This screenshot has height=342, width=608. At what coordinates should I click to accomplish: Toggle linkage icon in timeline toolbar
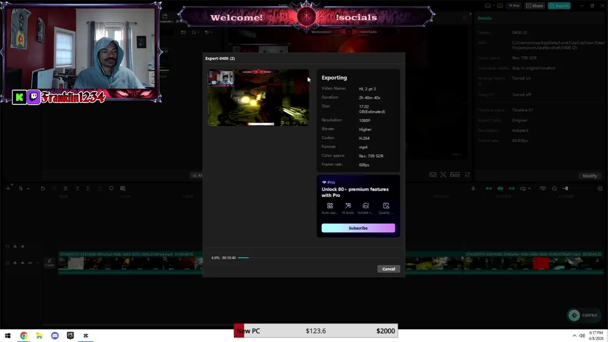tap(512, 189)
